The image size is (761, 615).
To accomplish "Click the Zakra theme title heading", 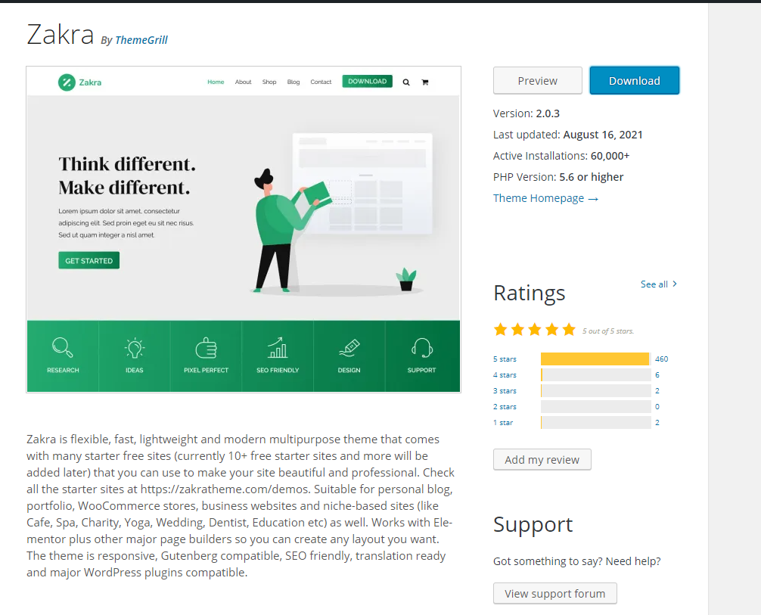I will click(x=61, y=35).
